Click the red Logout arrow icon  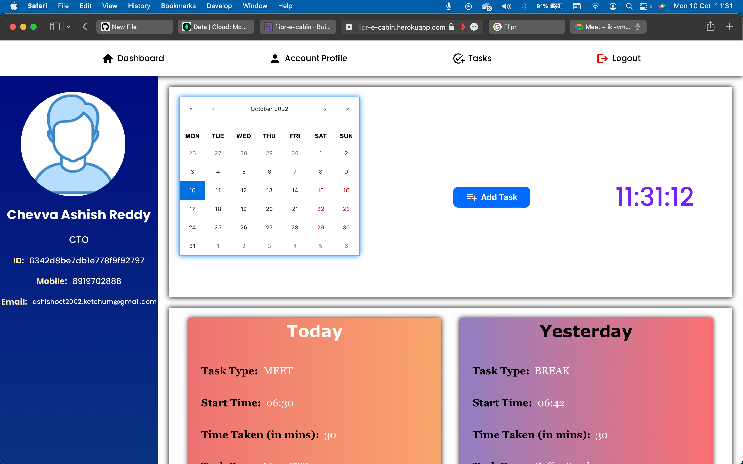click(x=602, y=58)
